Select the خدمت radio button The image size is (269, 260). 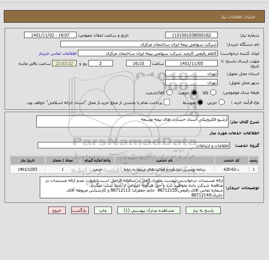tap(194, 92)
